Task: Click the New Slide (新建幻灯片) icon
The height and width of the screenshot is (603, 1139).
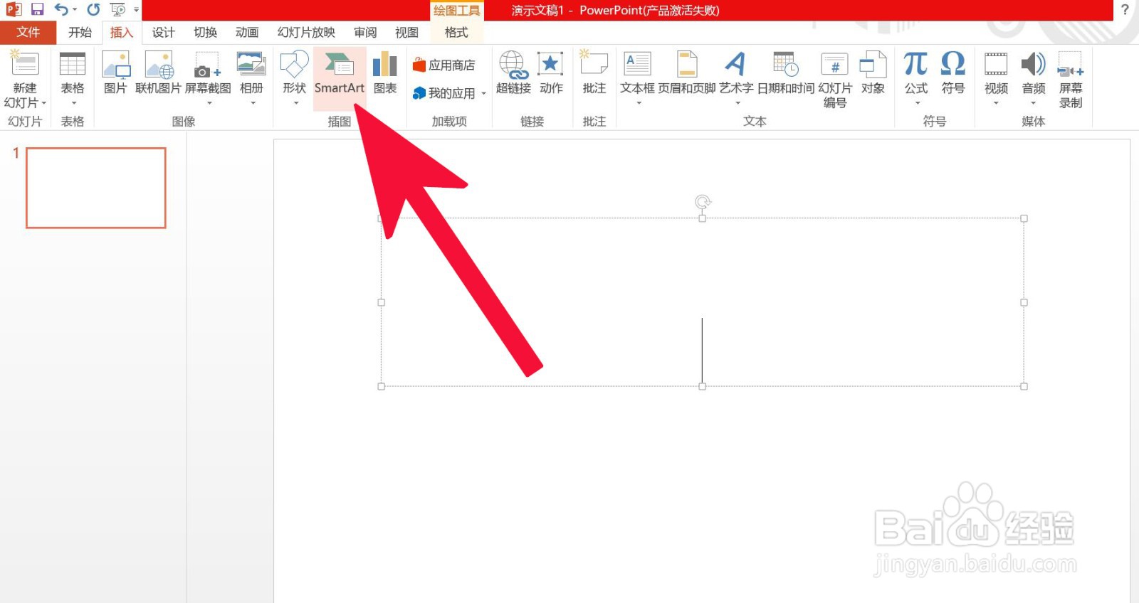Action: [24, 64]
